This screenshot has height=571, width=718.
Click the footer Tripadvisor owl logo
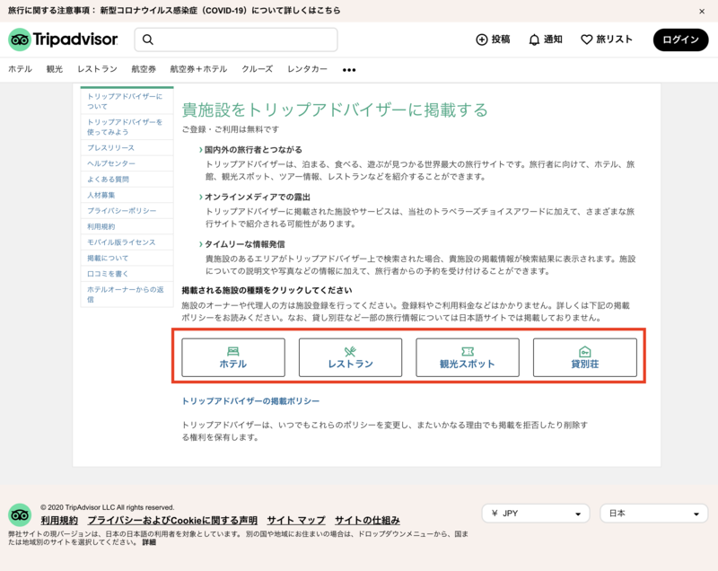pos(20,515)
